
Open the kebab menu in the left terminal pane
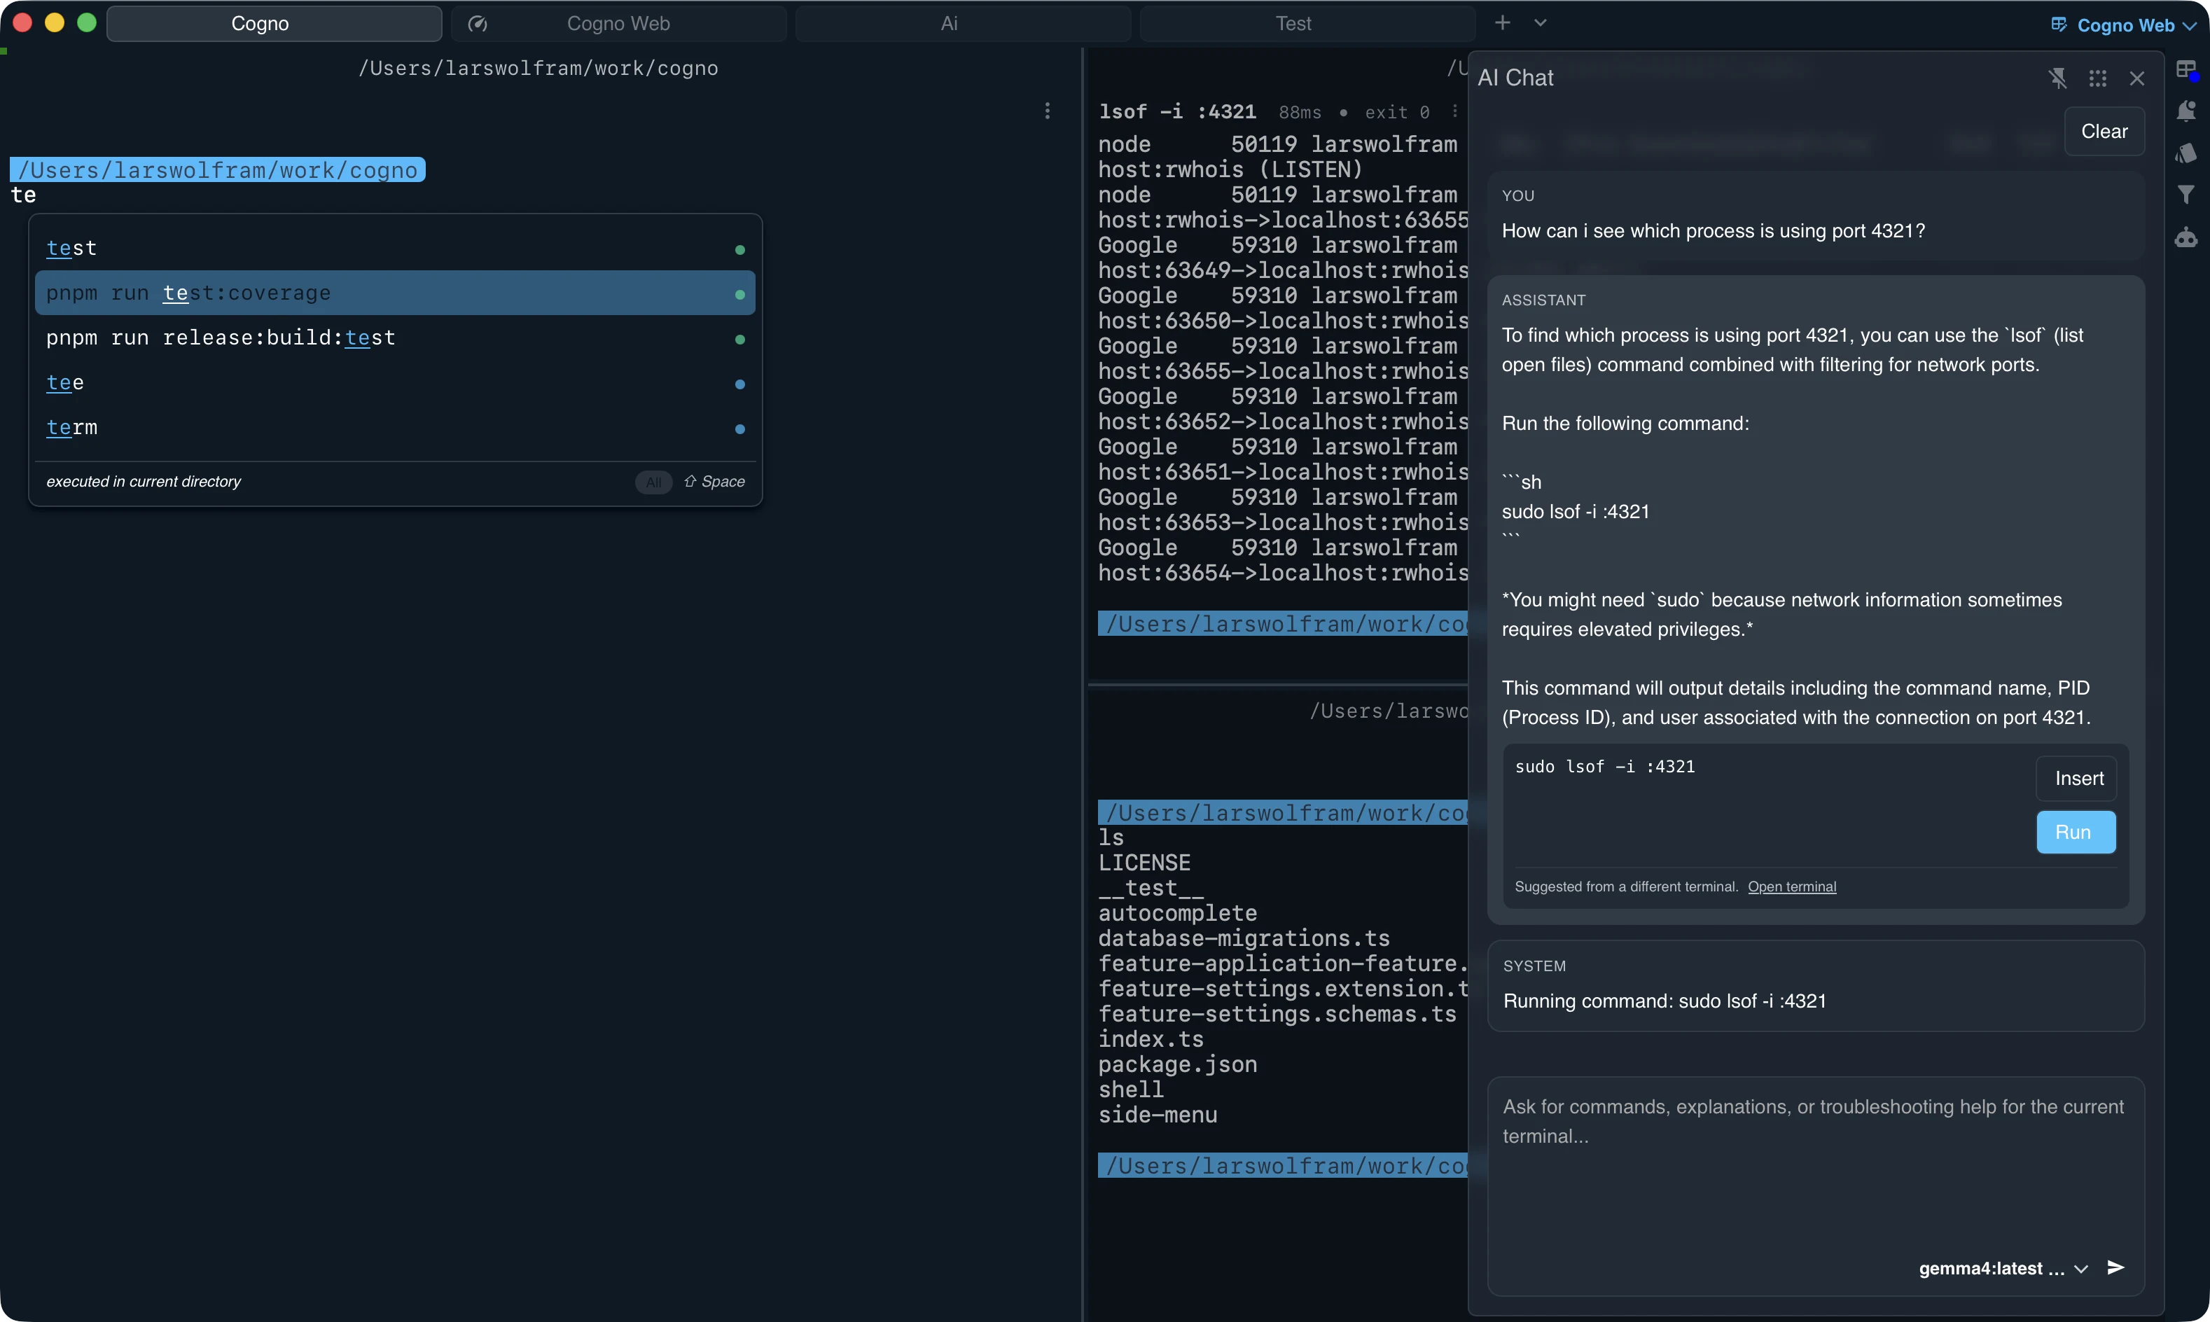pos(1048,111)
